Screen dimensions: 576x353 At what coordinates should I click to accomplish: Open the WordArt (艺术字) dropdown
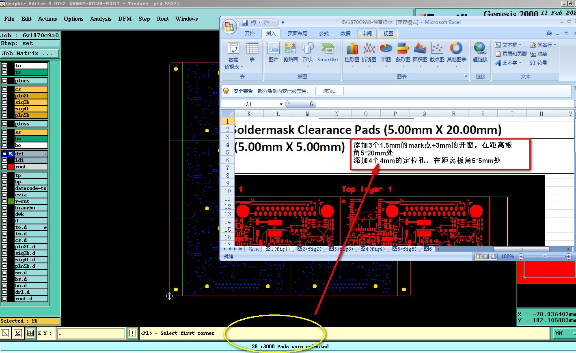coord(521,63)
